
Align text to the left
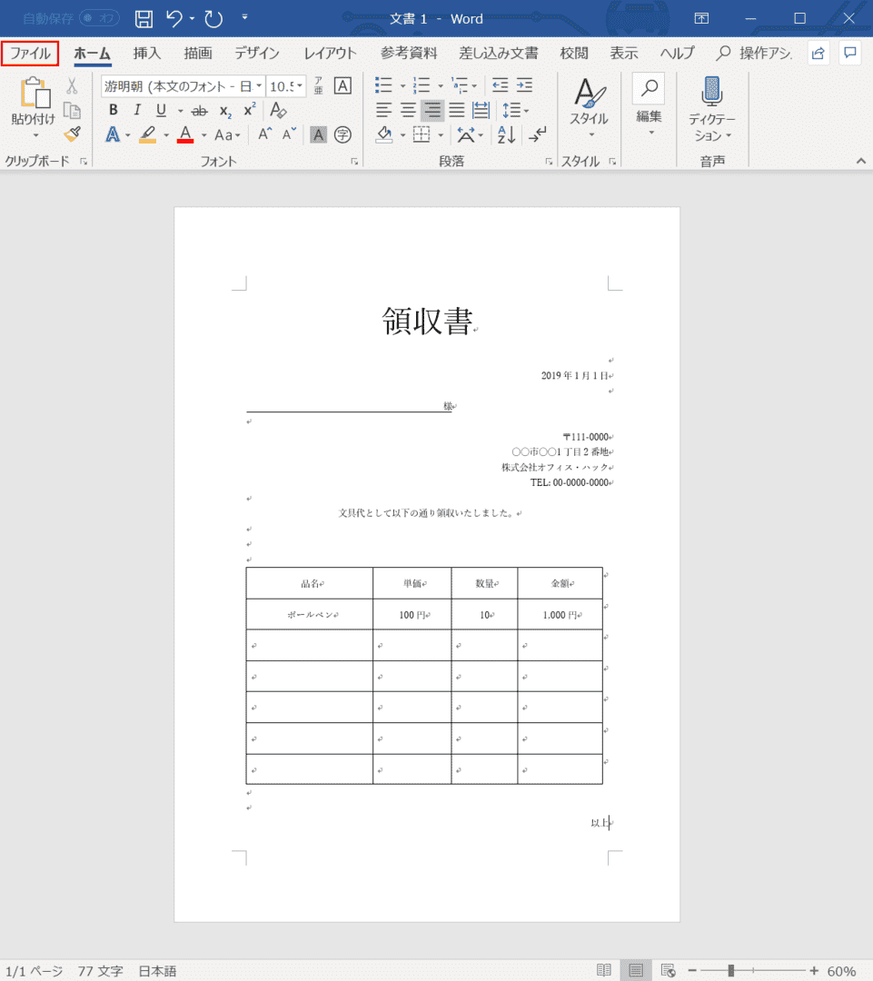pyautogui.click(x=383, y=110)
